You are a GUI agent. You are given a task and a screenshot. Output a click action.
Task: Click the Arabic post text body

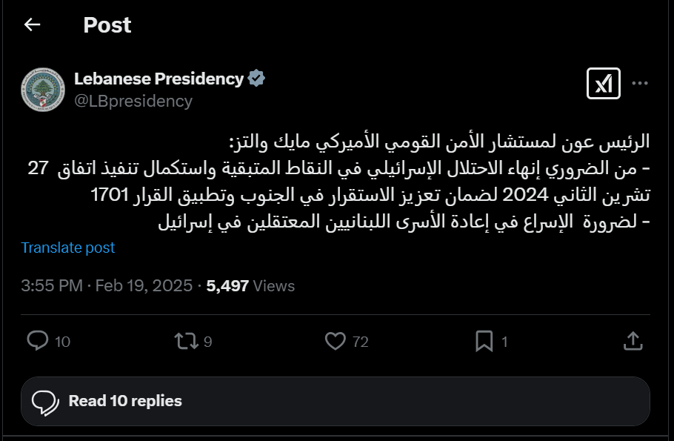[x=338, y=182]
